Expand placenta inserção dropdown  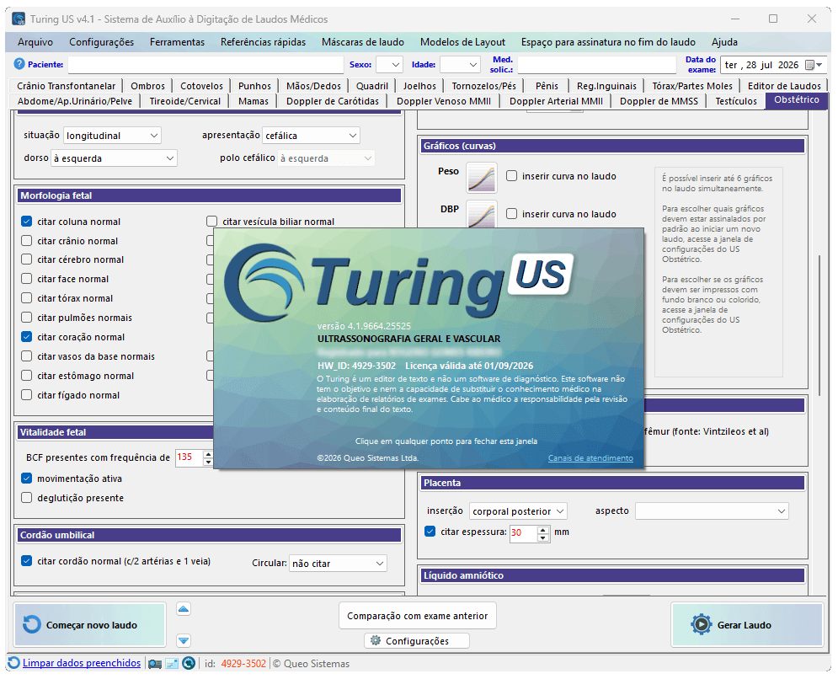point(518,511)
